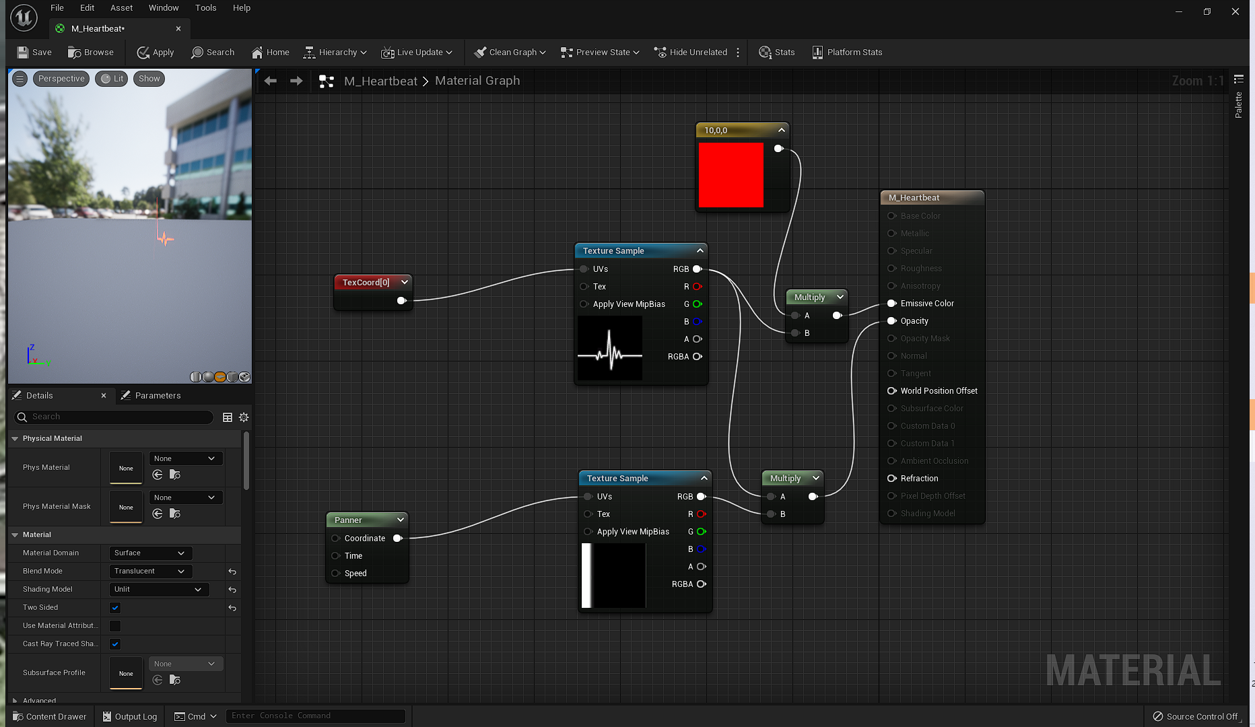Click the Platform Stats icon
This screenshot has height=727, width=1255.
pyautogui.click(x=817, y=53)
